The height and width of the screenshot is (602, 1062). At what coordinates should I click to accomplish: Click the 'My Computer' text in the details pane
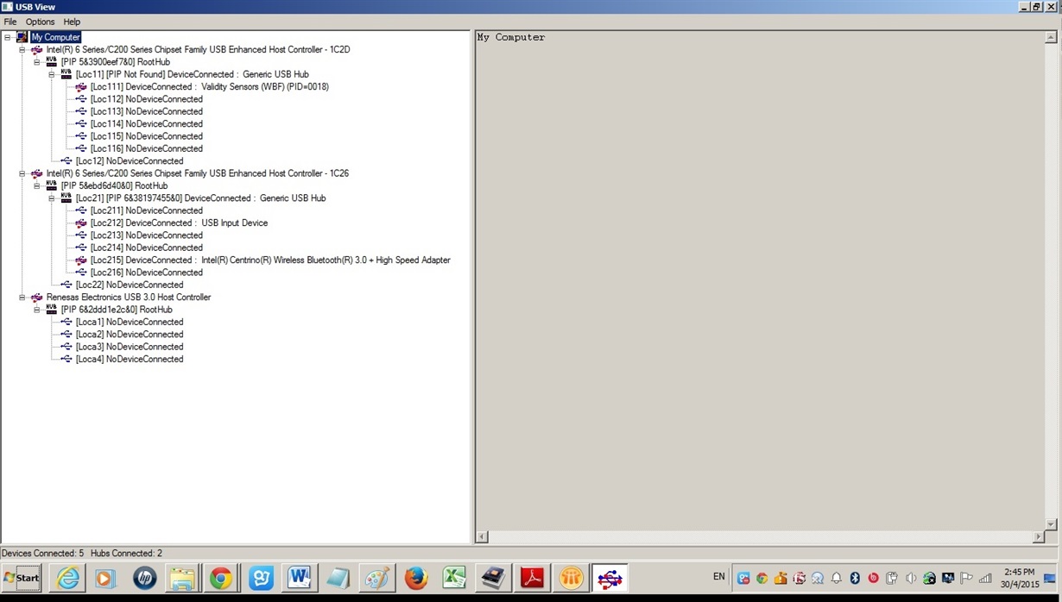click(511, 37)
